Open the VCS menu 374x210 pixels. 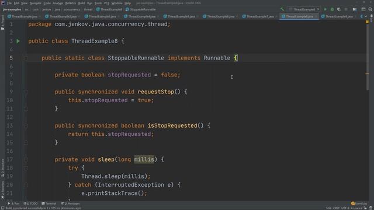[x=106, y=3]
